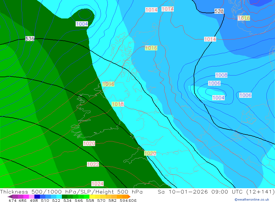Click the orange arrow at the legend's right end
The image size is (275, 202).
(x=129, y=196)
